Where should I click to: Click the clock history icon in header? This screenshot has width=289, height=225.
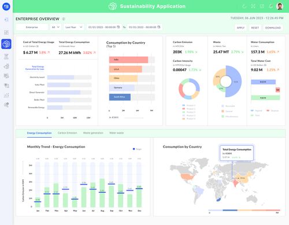pos(262,6)
